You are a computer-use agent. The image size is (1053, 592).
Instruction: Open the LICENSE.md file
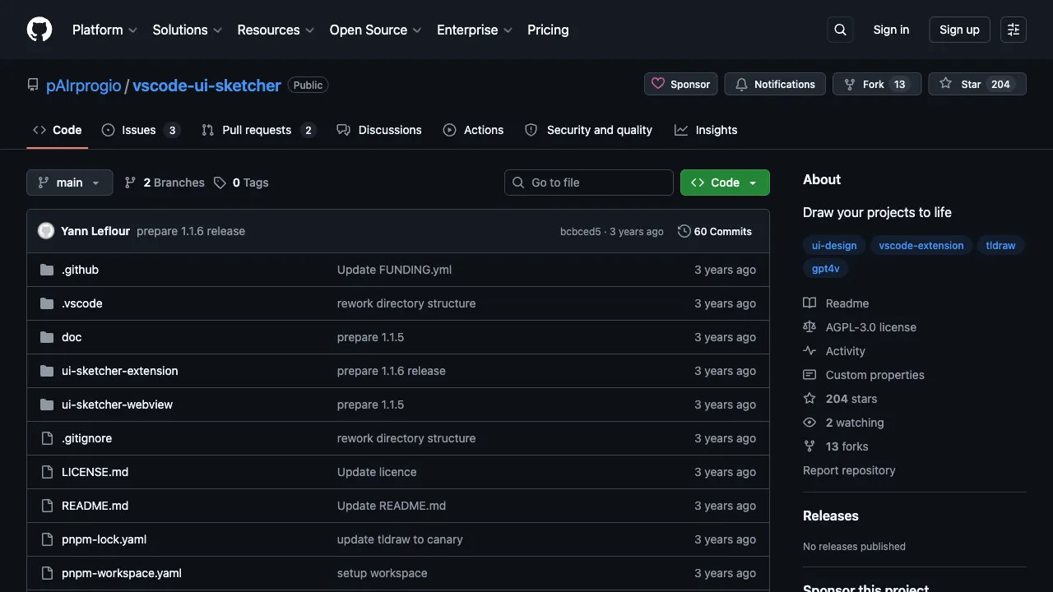[95, 472]
